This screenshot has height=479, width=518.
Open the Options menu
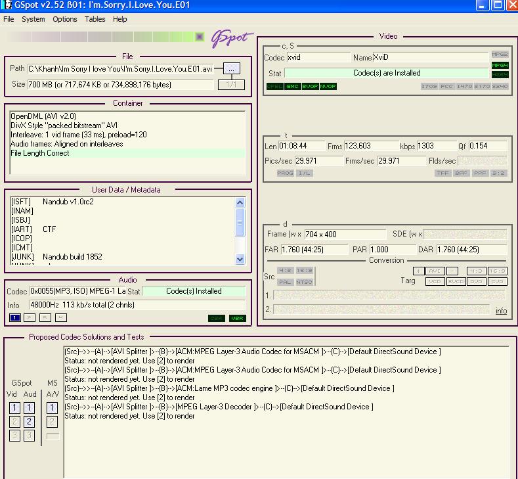pyautogui.click(x=65, y=19)
